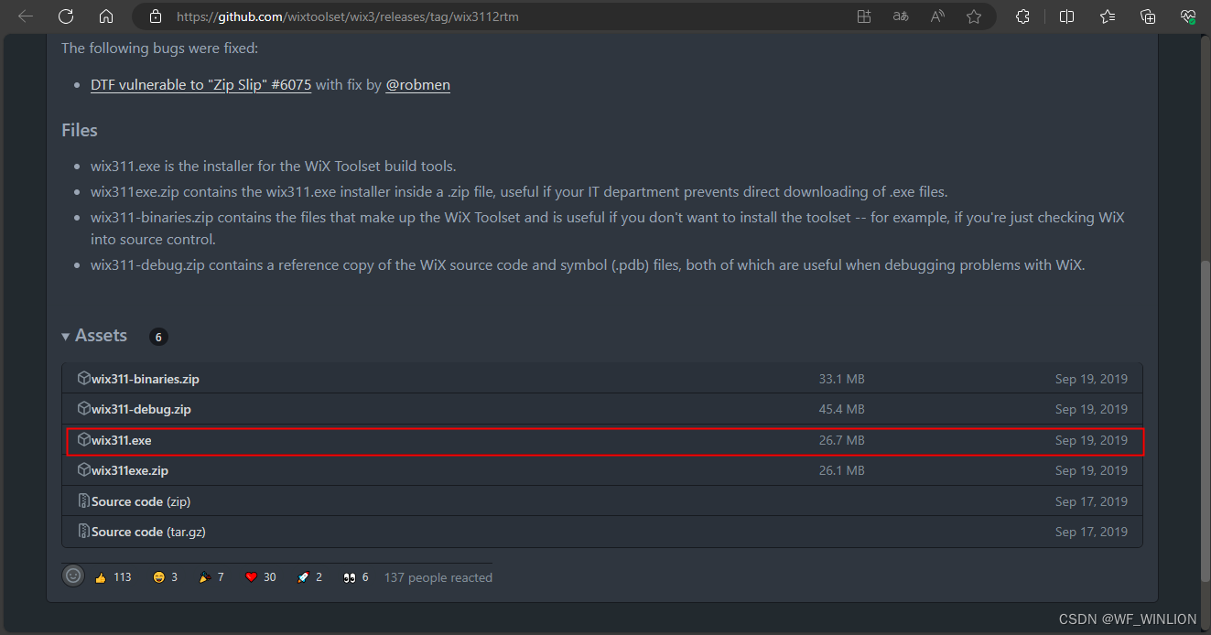Open the @robmen profile link
1211x635 pixels.
tap(417, 84)
